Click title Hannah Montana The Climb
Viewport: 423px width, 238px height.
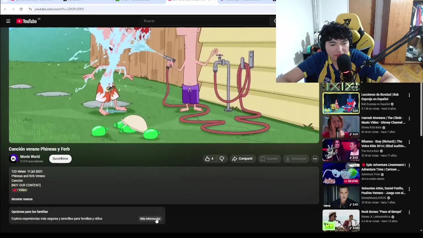[x=383, y=120]
